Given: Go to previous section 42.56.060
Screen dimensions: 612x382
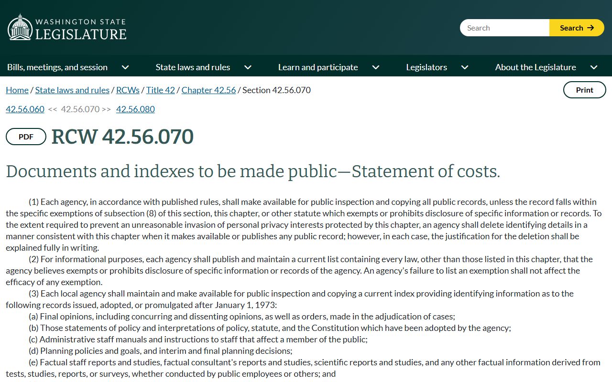Looking at the screenshot, I should pyautogui.click(x=25, y=109).
